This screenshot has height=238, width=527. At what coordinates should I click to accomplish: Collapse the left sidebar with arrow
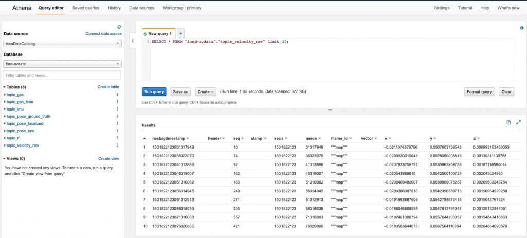(x=132, y=41)
